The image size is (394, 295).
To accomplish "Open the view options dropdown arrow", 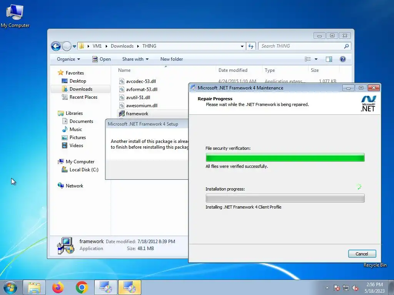I will pos(316,59).
